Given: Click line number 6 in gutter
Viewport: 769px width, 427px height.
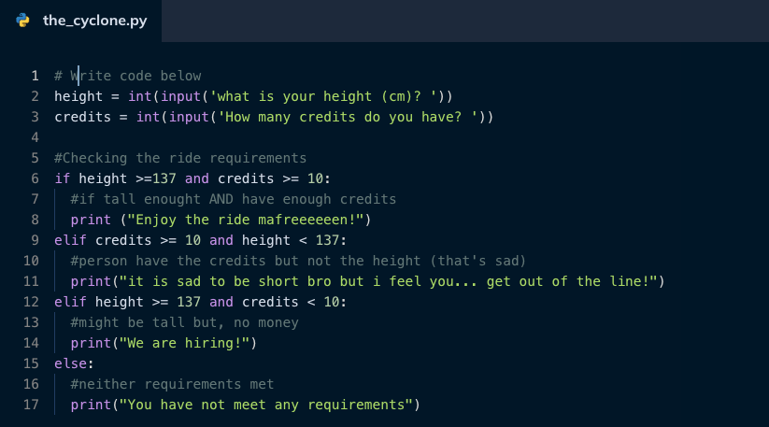Looking at the screenshot, I should click(x=35, y=179).
